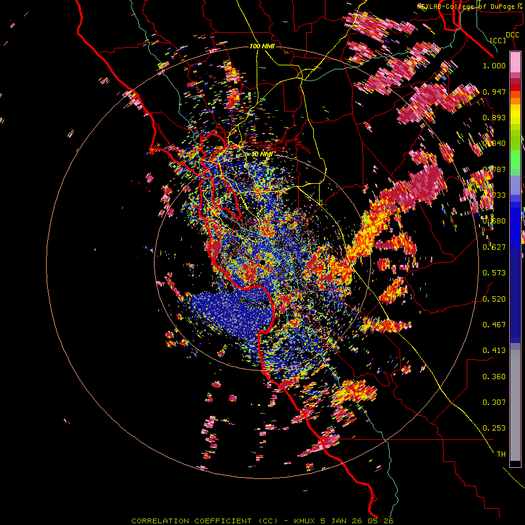The height and width of the screenshot is (525, 525).
Task: Click the DCC label above the legend
Action: pos(513,35)
